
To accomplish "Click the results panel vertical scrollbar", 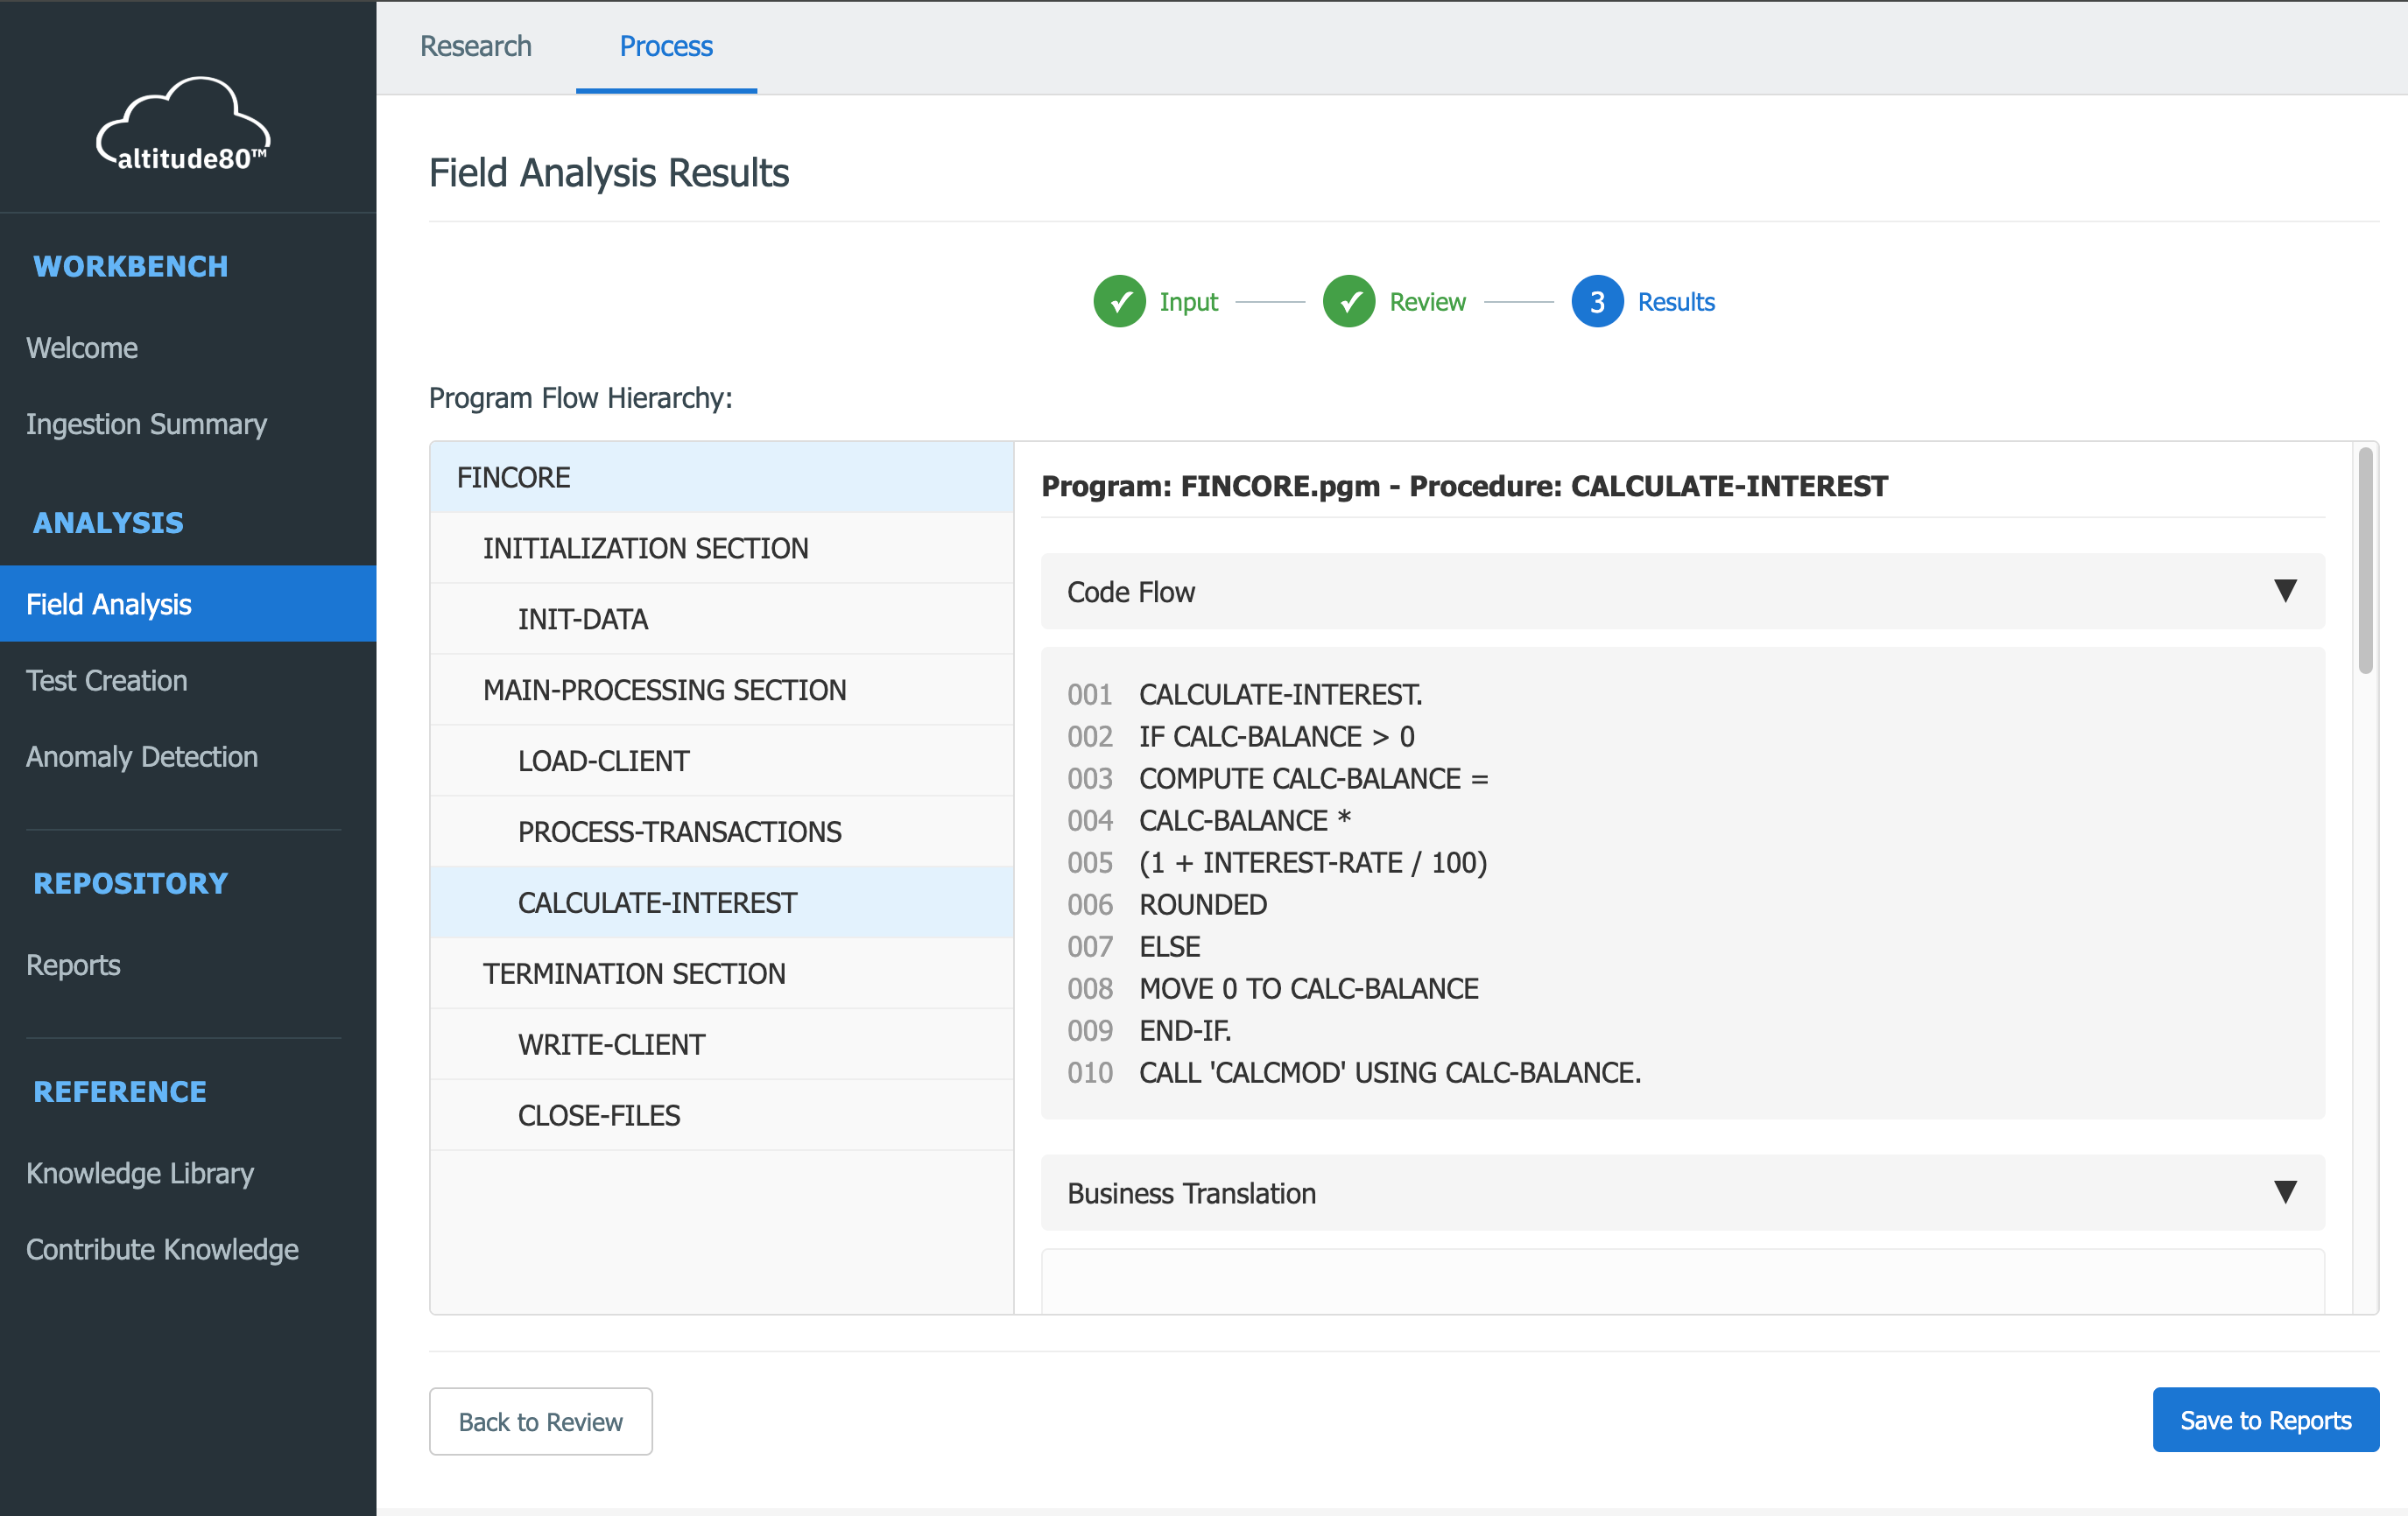I will tap(2365, 561).
